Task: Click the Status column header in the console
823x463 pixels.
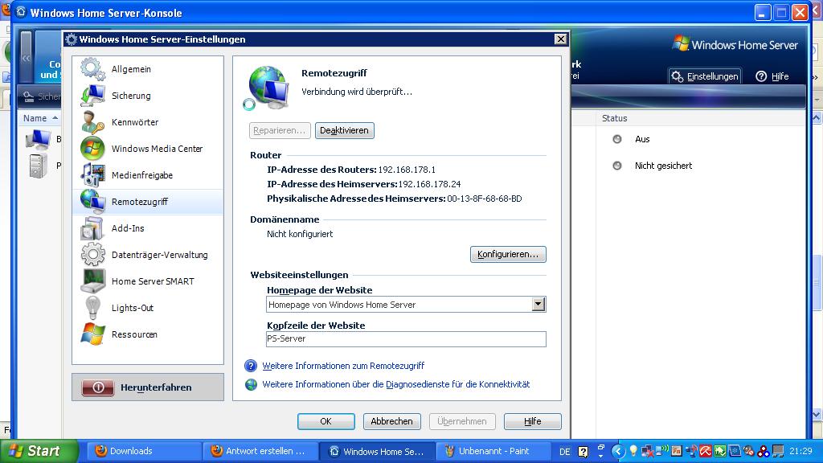Action: point(615,118)
